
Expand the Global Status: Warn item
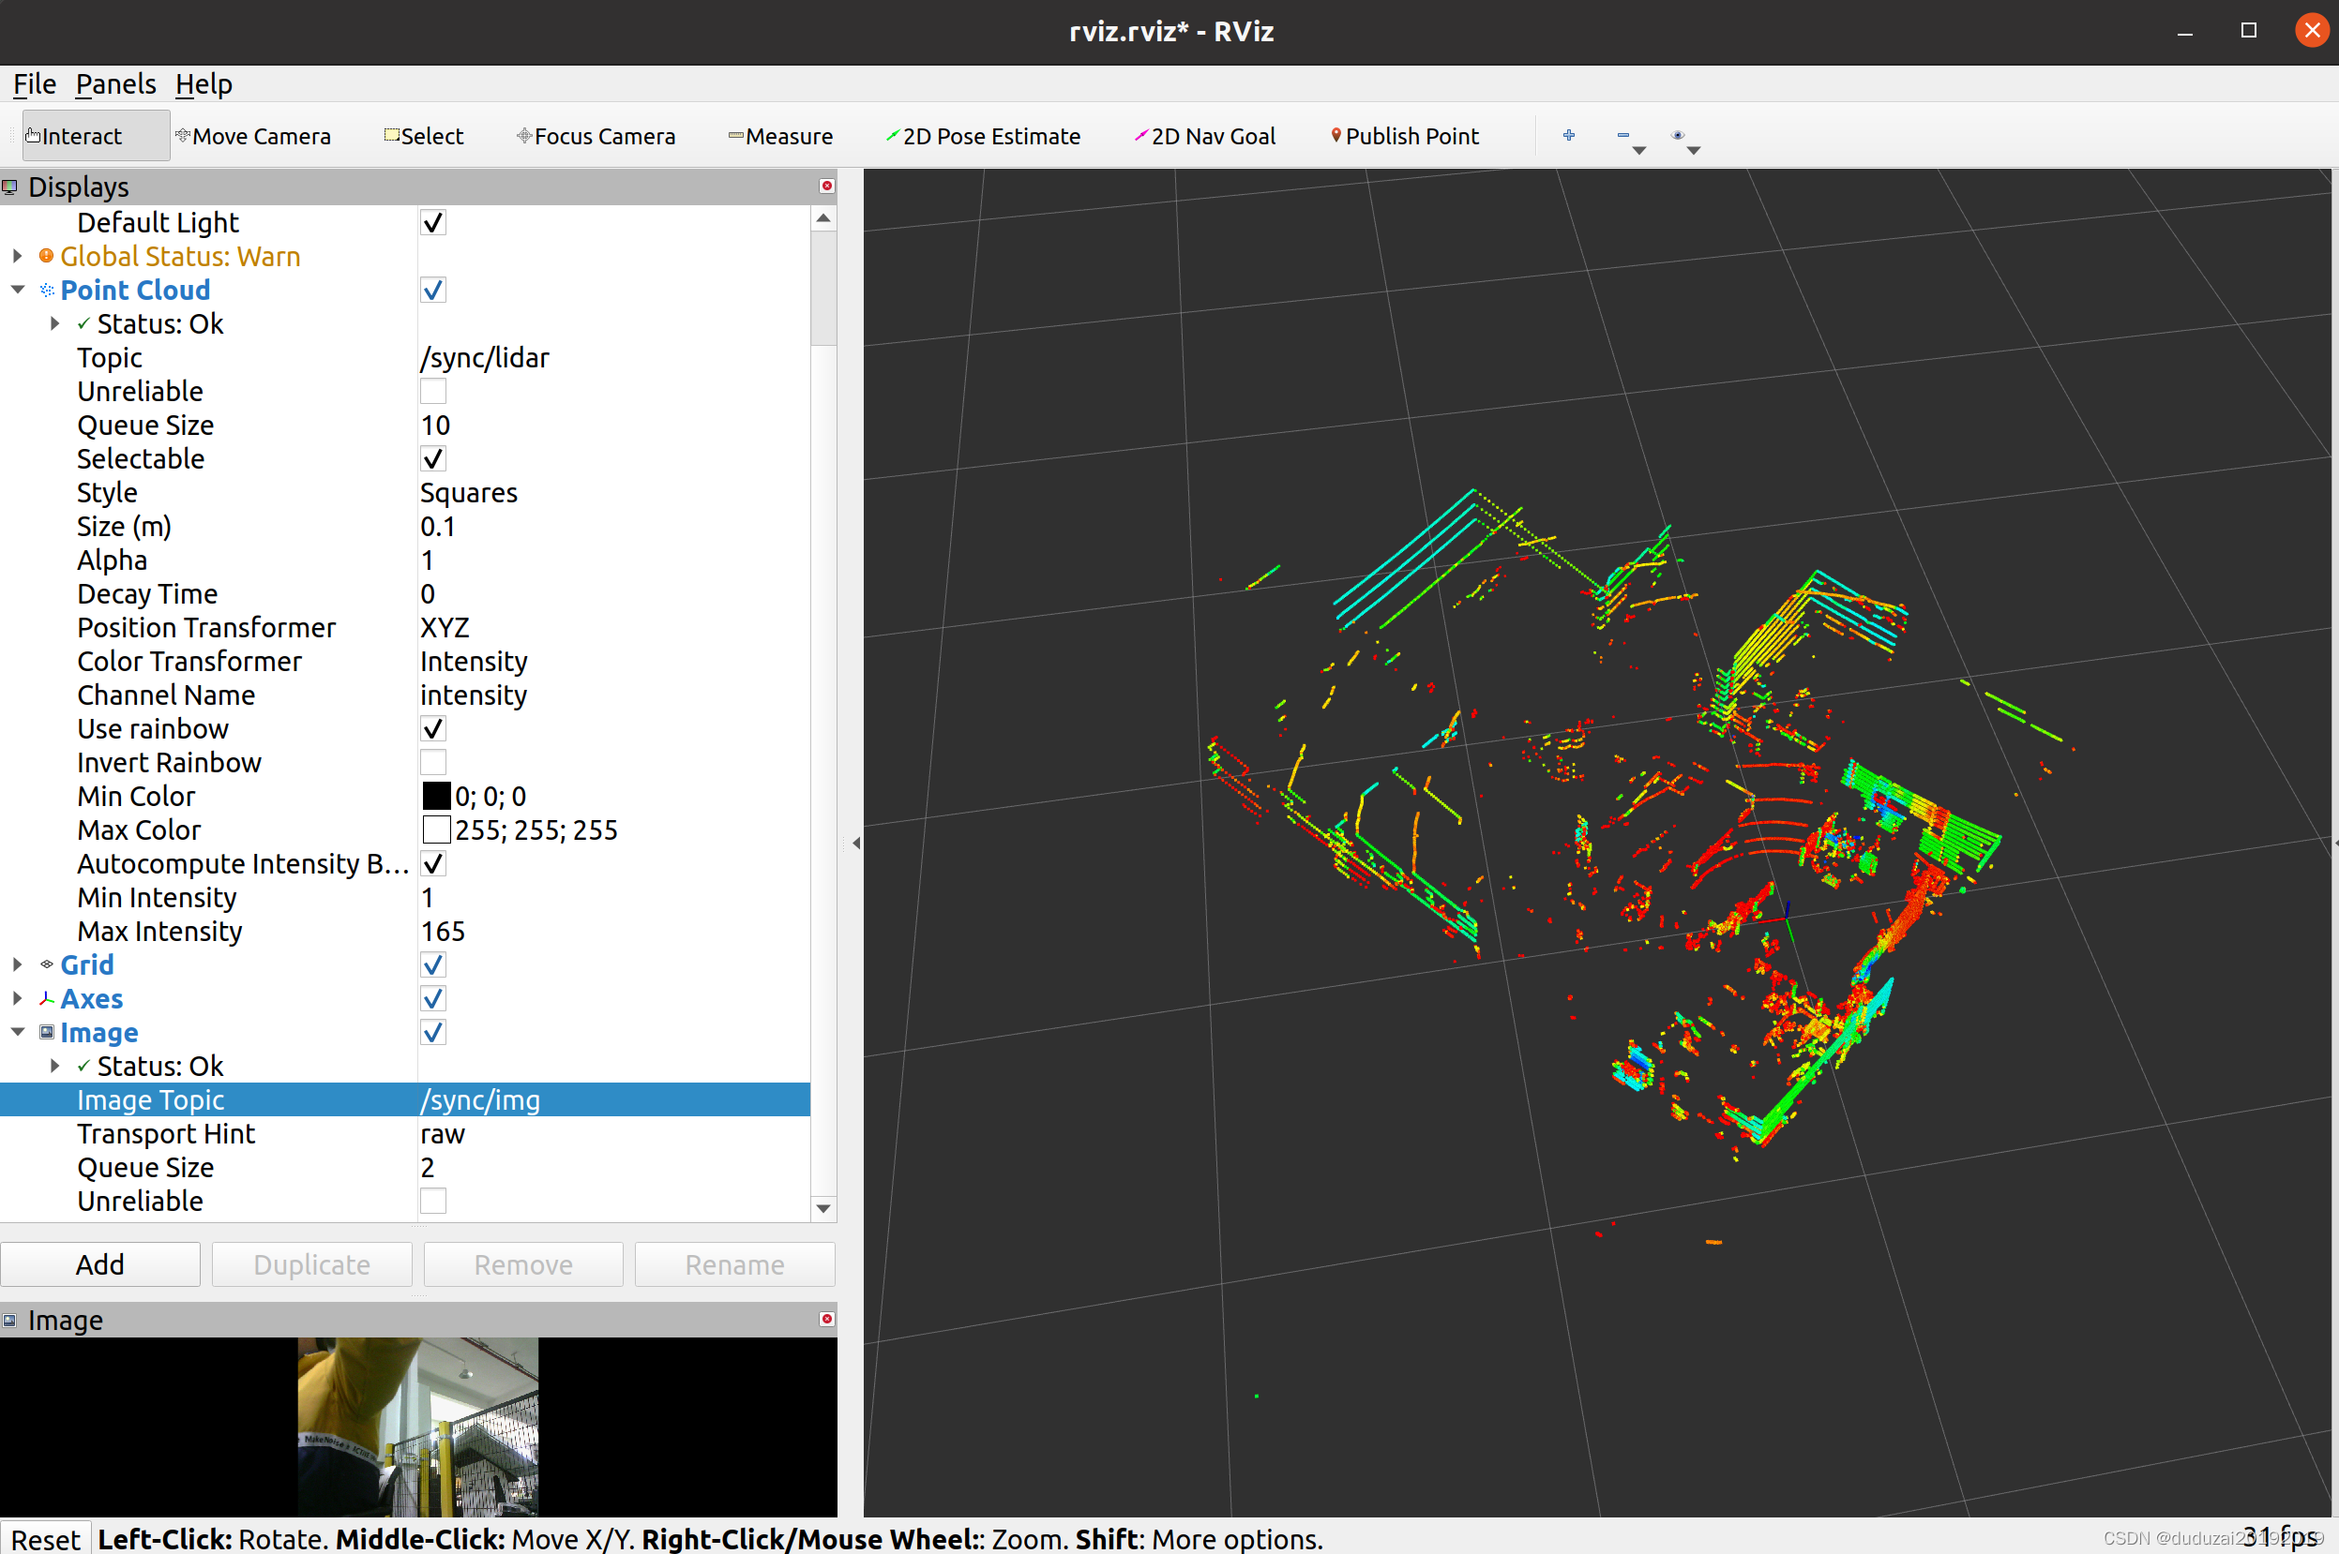[x=18, y=257]
